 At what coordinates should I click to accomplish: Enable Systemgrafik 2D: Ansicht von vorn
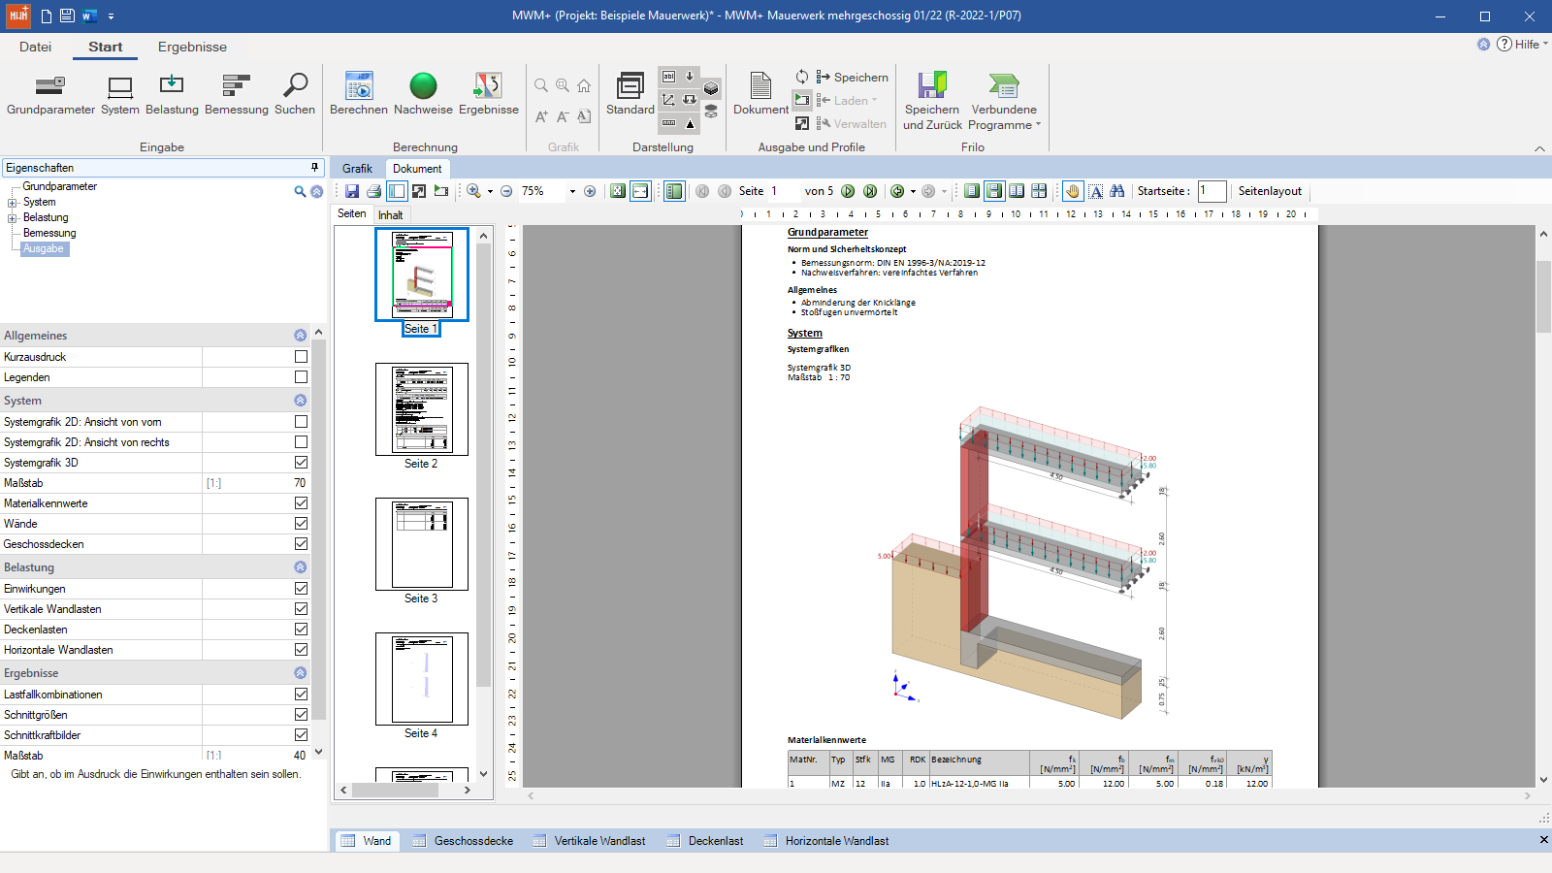[x=301, y=422]
